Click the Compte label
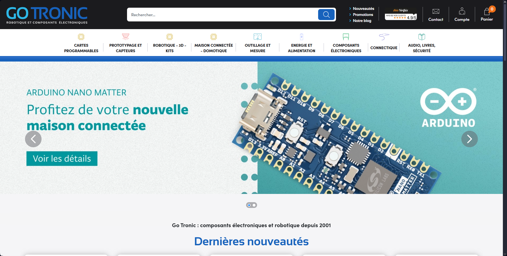The width and height of the screenshot is (507, 256). coord(462,20)
